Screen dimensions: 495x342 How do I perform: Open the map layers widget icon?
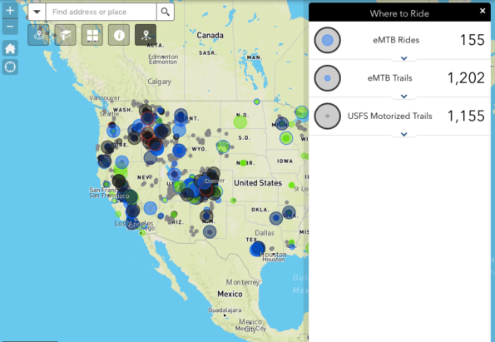(38, 35)
